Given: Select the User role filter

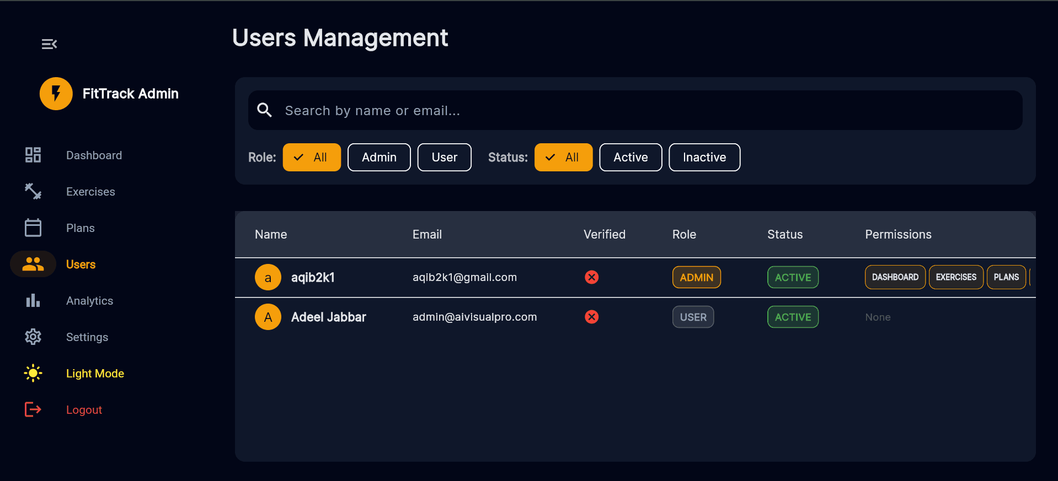Looking at the screenshot, I should pos(444,158).
